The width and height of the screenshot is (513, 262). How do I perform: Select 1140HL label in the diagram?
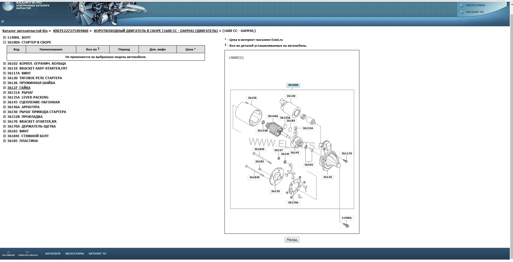pos(346,218)
